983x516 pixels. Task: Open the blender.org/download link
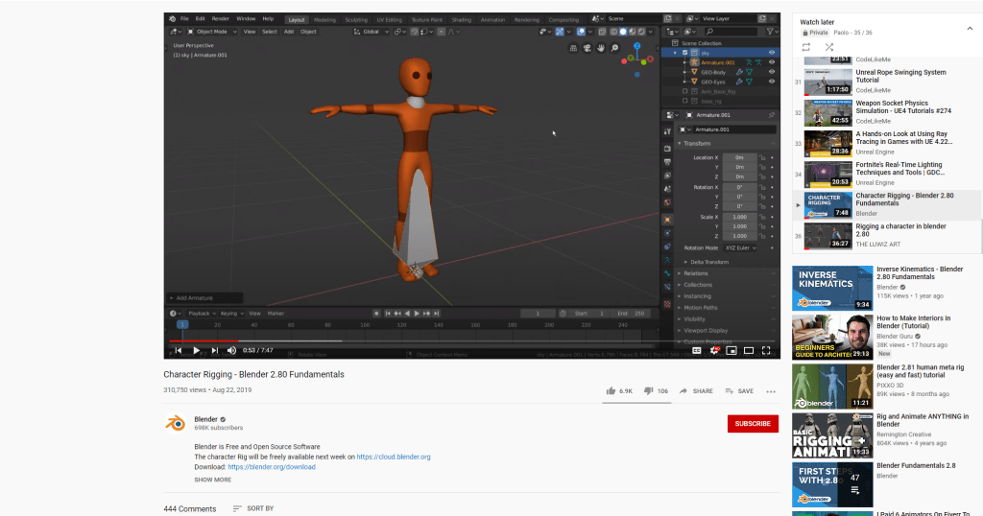coord(272,467)
